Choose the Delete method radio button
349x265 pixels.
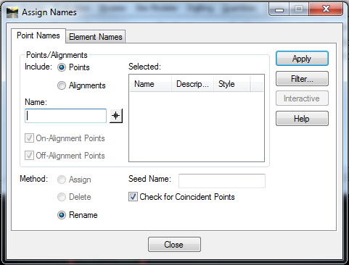(62, 197)
